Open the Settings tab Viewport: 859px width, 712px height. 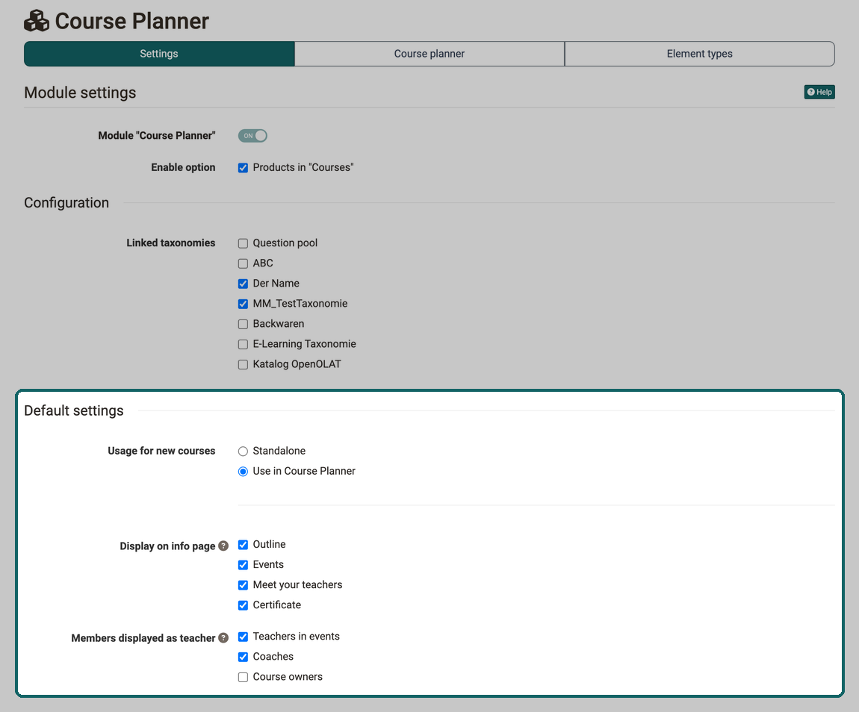point(159,54)
